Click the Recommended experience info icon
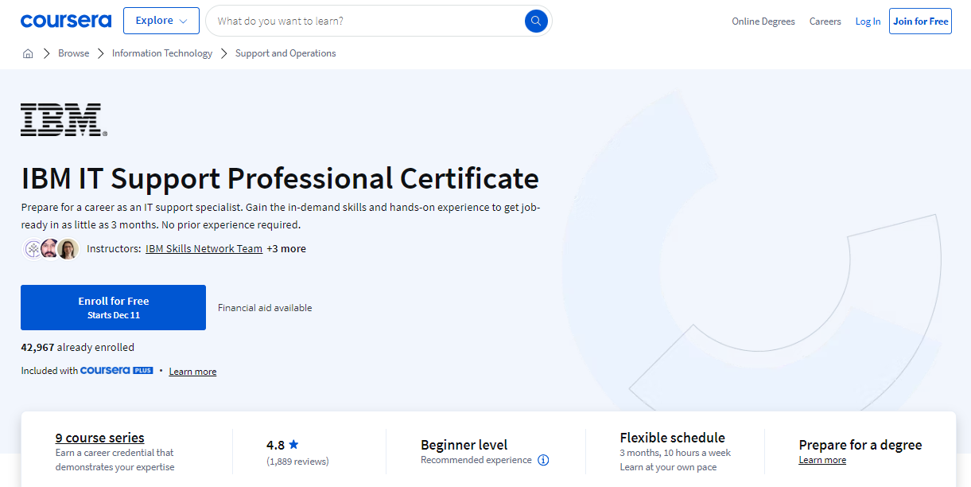971x487 pixels. (543, 460)
